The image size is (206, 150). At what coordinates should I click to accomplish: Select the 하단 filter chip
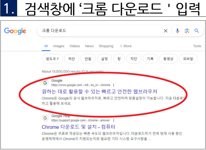(x=72, y=59)
